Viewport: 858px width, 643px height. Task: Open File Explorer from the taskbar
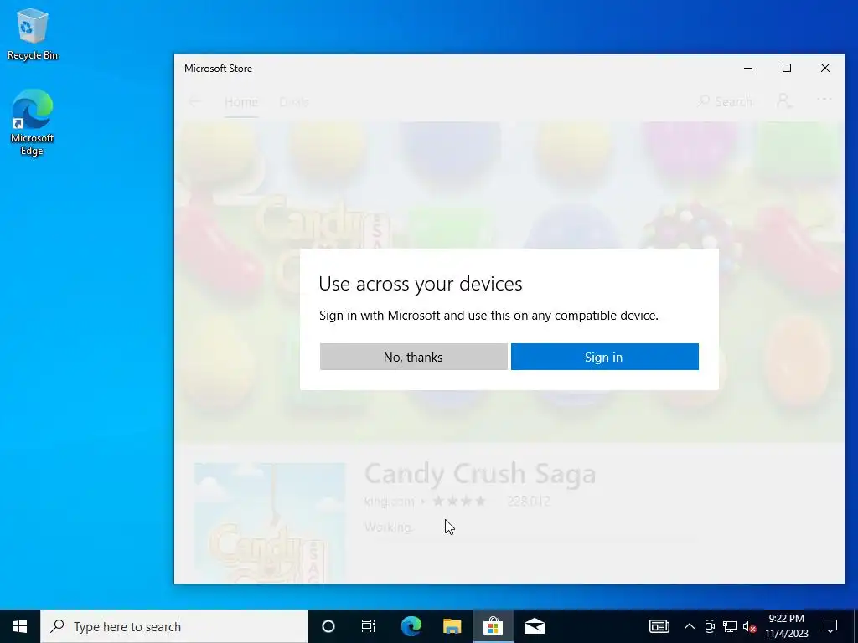pyautogui.click(x=452, y=626)
